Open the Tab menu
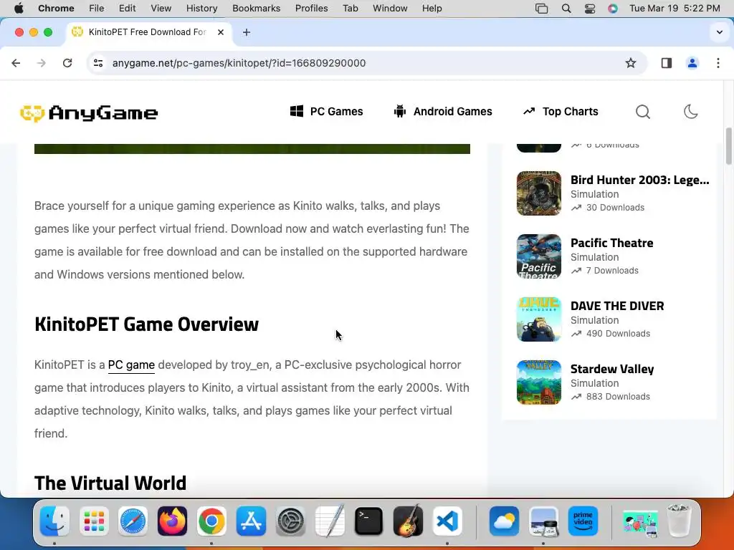This screenshot has height=550, width=734. coord(350,8)
